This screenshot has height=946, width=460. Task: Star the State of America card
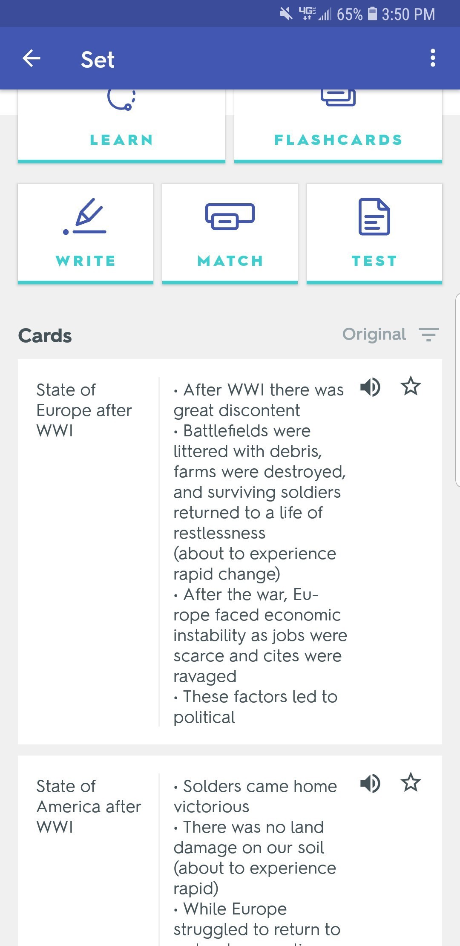tap(411, 782)
